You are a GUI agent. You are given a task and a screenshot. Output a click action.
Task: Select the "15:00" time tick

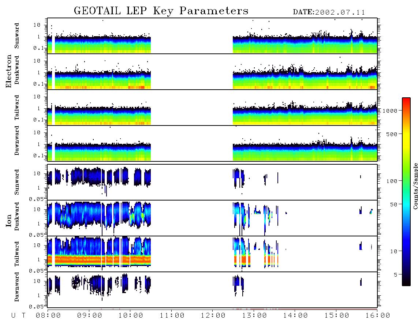click(x=337, y=316)
